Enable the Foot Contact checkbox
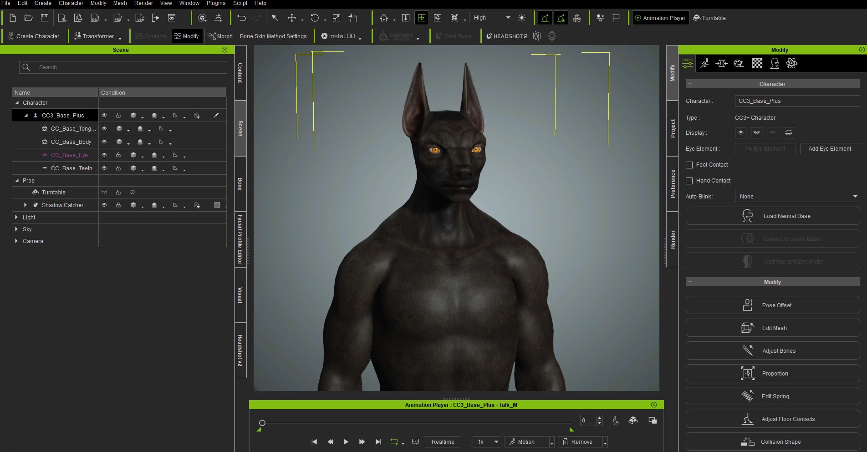Screen dimensions: 867x452 point(689,165)
